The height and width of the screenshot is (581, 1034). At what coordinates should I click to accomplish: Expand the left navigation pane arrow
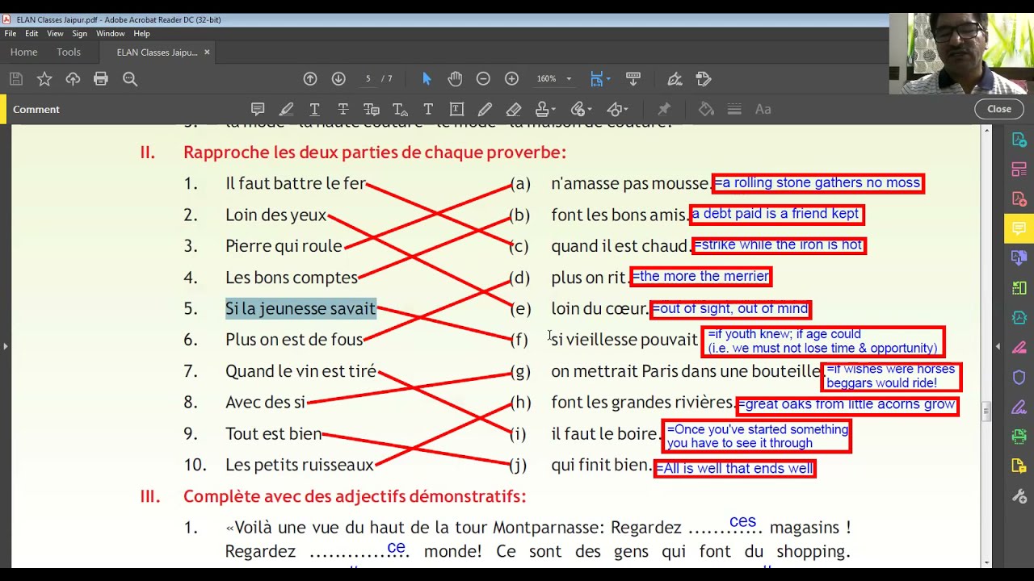(6, 346)
